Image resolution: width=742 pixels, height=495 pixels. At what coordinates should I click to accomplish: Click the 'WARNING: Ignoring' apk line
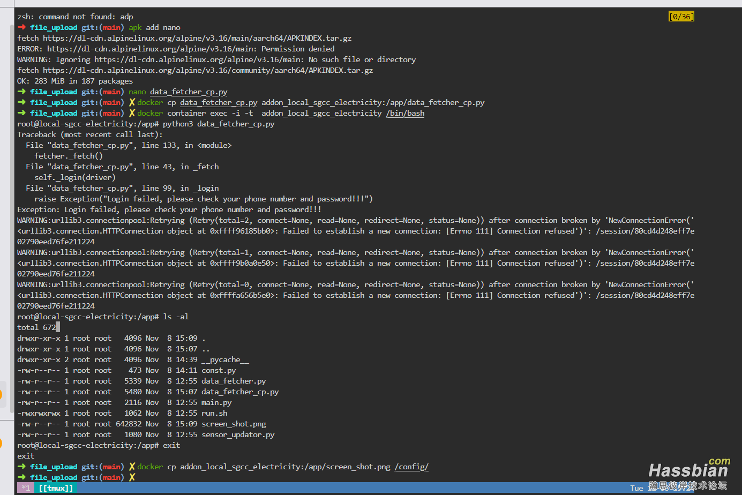(216, 59)
